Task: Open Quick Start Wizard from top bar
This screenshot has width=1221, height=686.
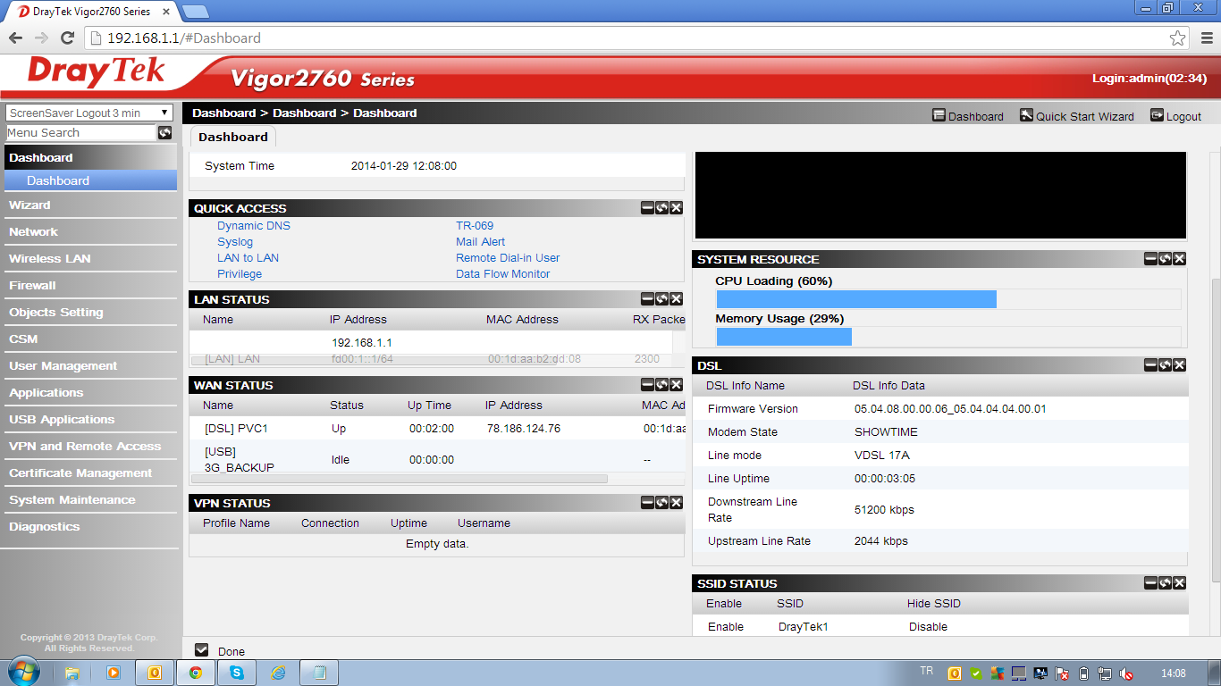Action: pyautogui.click(x=1077, y=116)
